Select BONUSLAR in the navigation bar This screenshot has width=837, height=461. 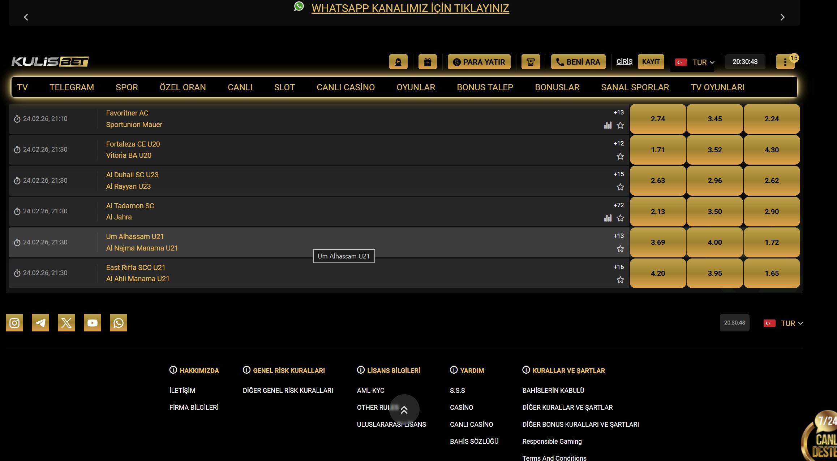point(557,87)
